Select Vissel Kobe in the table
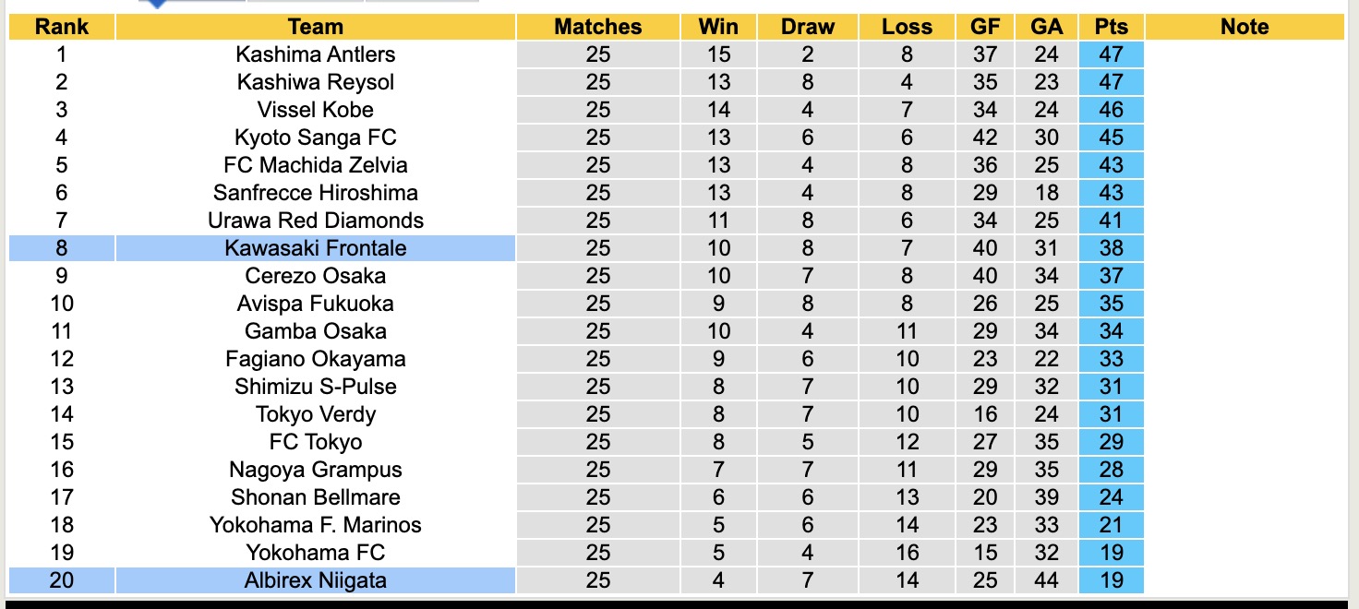This screenshot has width=1359, height=609. (x=315, y=110)
